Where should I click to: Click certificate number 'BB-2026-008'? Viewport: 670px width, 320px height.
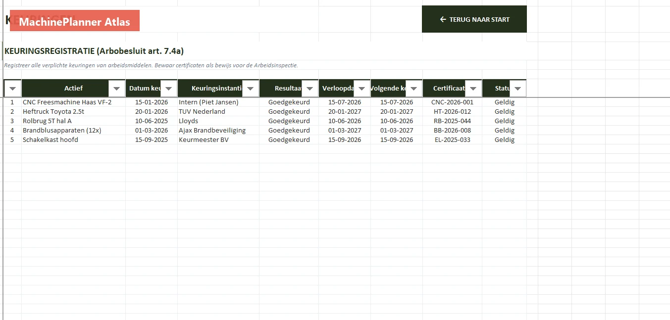coord(452,131)
